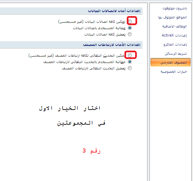Go to Add-ins (الوظائف الإضافية) settings
Screen dimensions: 193x181
[174, 26]
